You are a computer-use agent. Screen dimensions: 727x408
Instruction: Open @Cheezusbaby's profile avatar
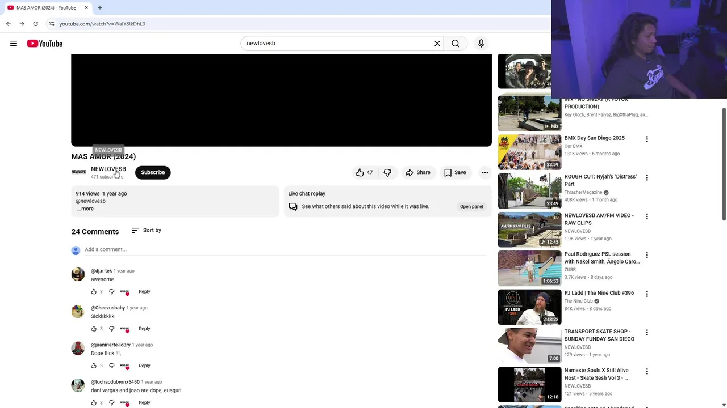coord(78,311)
